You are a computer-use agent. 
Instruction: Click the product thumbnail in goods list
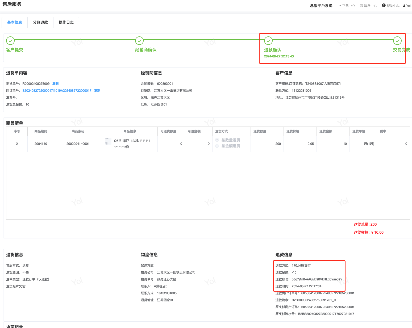[108, 141]
